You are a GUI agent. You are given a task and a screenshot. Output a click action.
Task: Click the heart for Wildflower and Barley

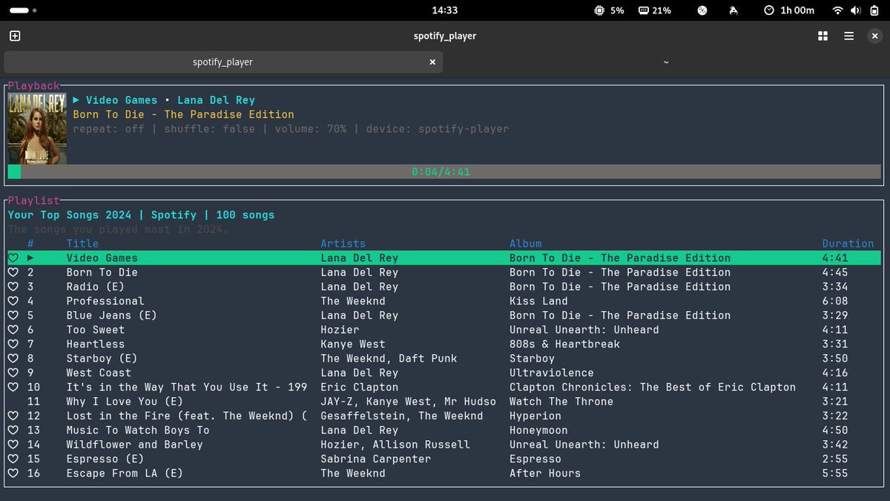coord(13,445)
